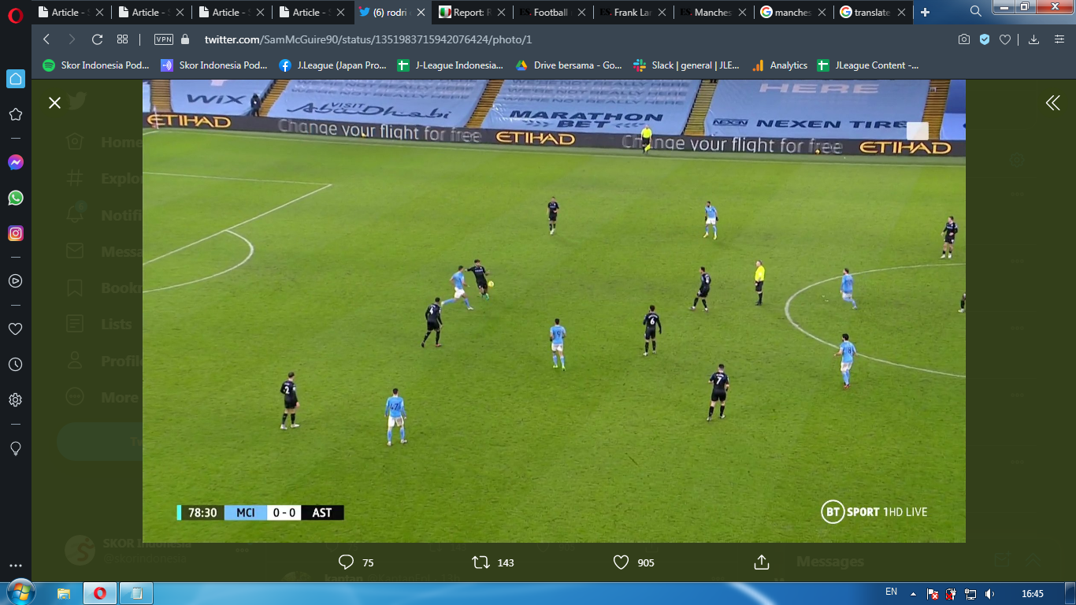Open WhatsApp in the sidebar
1076x605 pixels.
tap(16, 198)
